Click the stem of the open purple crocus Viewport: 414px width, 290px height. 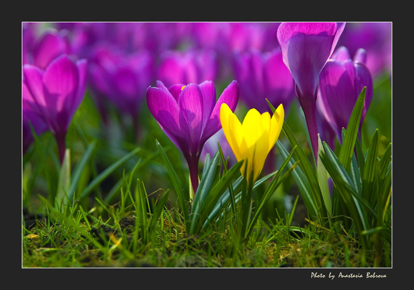point(194,173)
